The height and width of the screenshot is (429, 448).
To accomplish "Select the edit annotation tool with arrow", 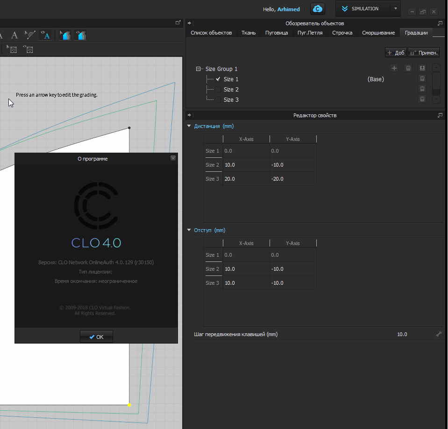I will 30,35.
